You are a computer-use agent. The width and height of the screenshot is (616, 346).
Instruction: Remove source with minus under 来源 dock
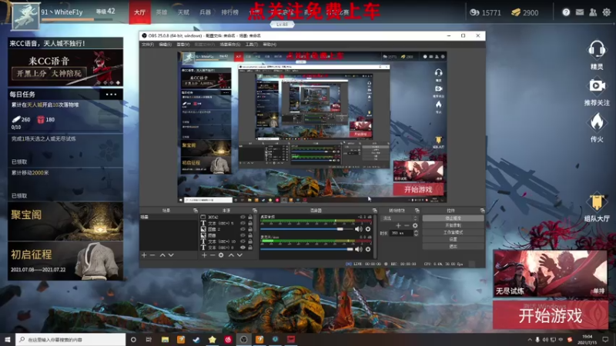pyautogui.click(x=213, y=255)
